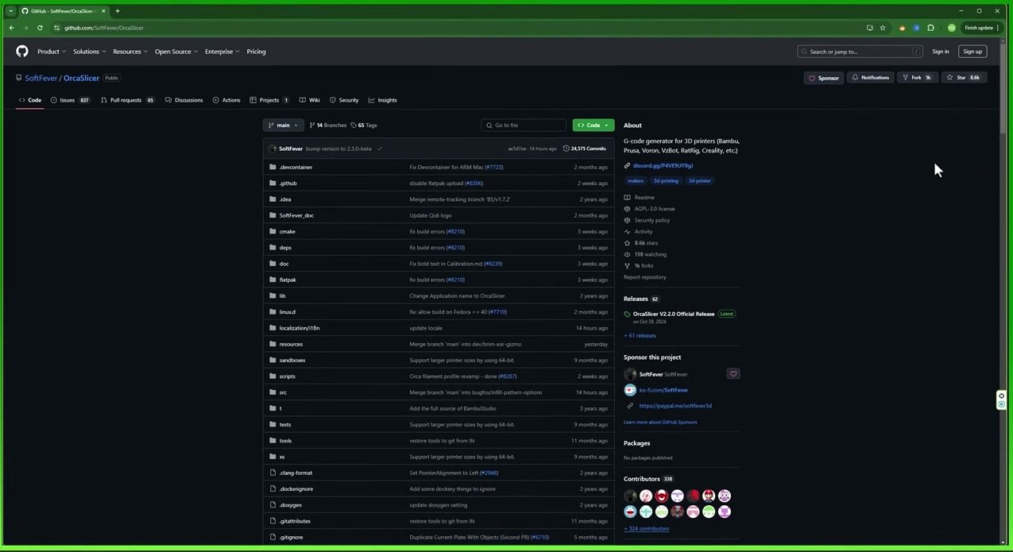
Task: Click the Notifications button
Action: 870,78
